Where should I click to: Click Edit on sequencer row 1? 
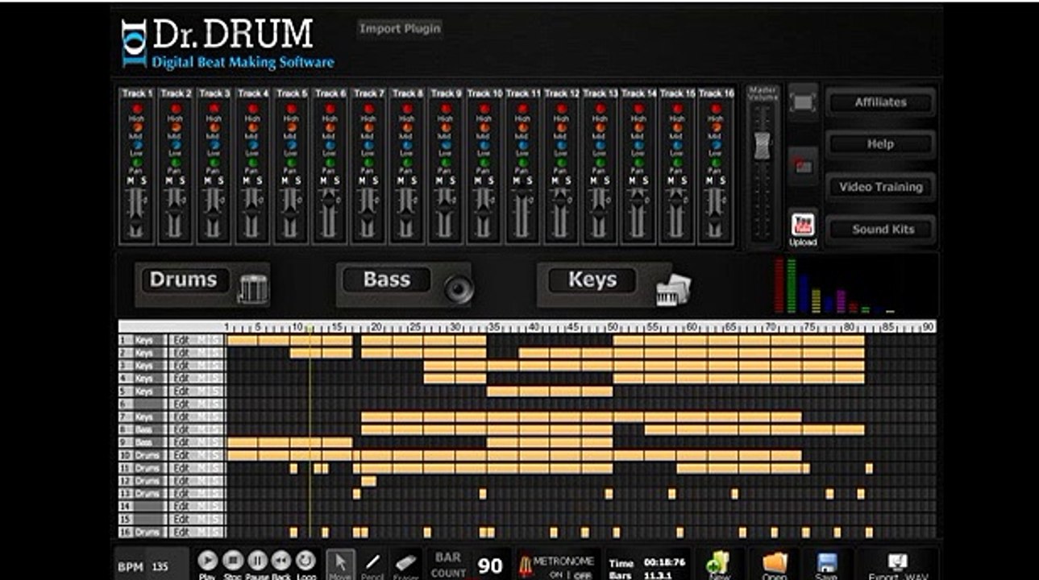(181, 340)
